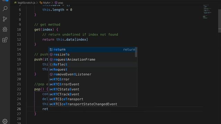Image resolution: width=221 pixels, height=124 pixels.
Task: Open the Manage gear menu
Action: coord(5,121)
